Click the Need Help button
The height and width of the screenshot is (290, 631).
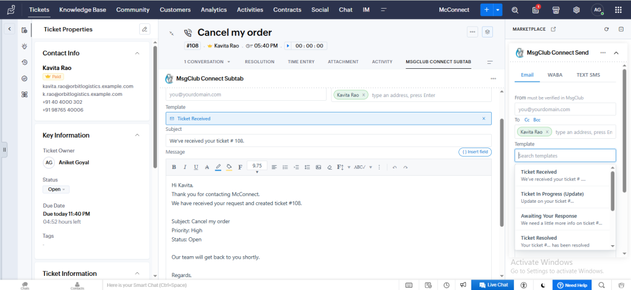pyautogui.click(x=572, y=285)
